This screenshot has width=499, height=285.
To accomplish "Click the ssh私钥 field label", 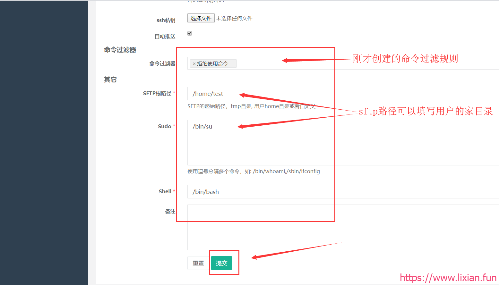I will [166, 20].
